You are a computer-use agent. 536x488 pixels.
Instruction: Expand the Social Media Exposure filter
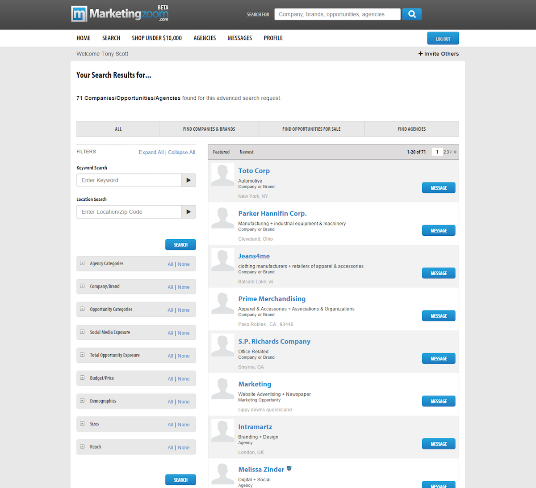pyautogui.click(x=82, y=332)
